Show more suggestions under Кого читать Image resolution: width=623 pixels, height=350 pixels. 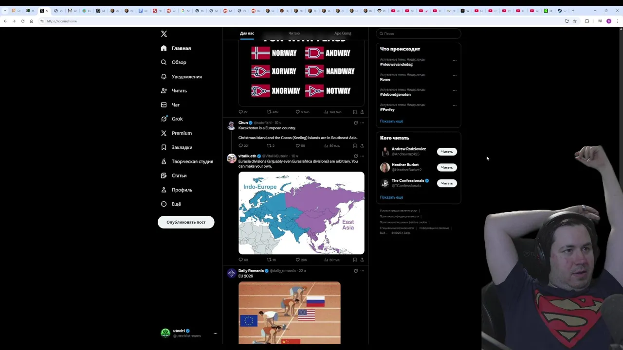click(x=391, y=197)
